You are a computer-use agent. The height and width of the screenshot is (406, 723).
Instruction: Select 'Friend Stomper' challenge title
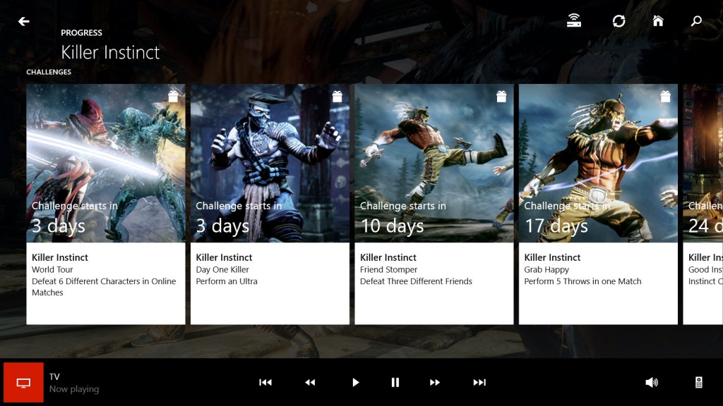click(x=388, y=270)
